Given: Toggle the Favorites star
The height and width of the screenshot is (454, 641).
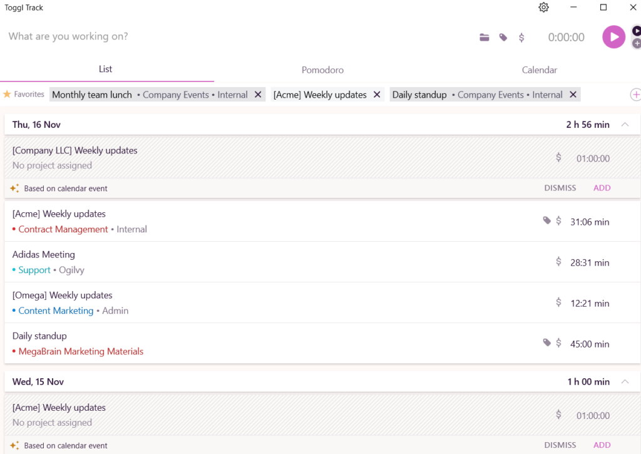Looking at the screenshot, I should tap(8, 94).
